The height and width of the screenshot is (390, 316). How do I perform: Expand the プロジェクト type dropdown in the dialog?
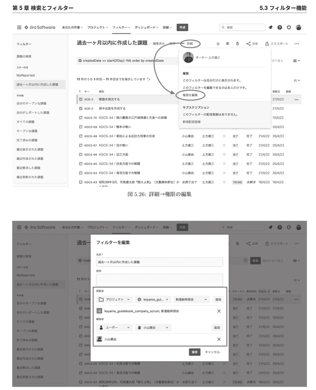(115, 299)
